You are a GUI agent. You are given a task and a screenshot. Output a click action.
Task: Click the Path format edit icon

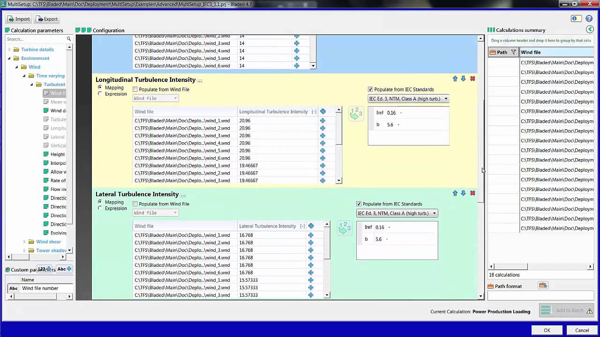tap(543, 286)
